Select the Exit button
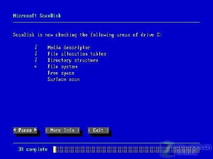 point(98,130)
